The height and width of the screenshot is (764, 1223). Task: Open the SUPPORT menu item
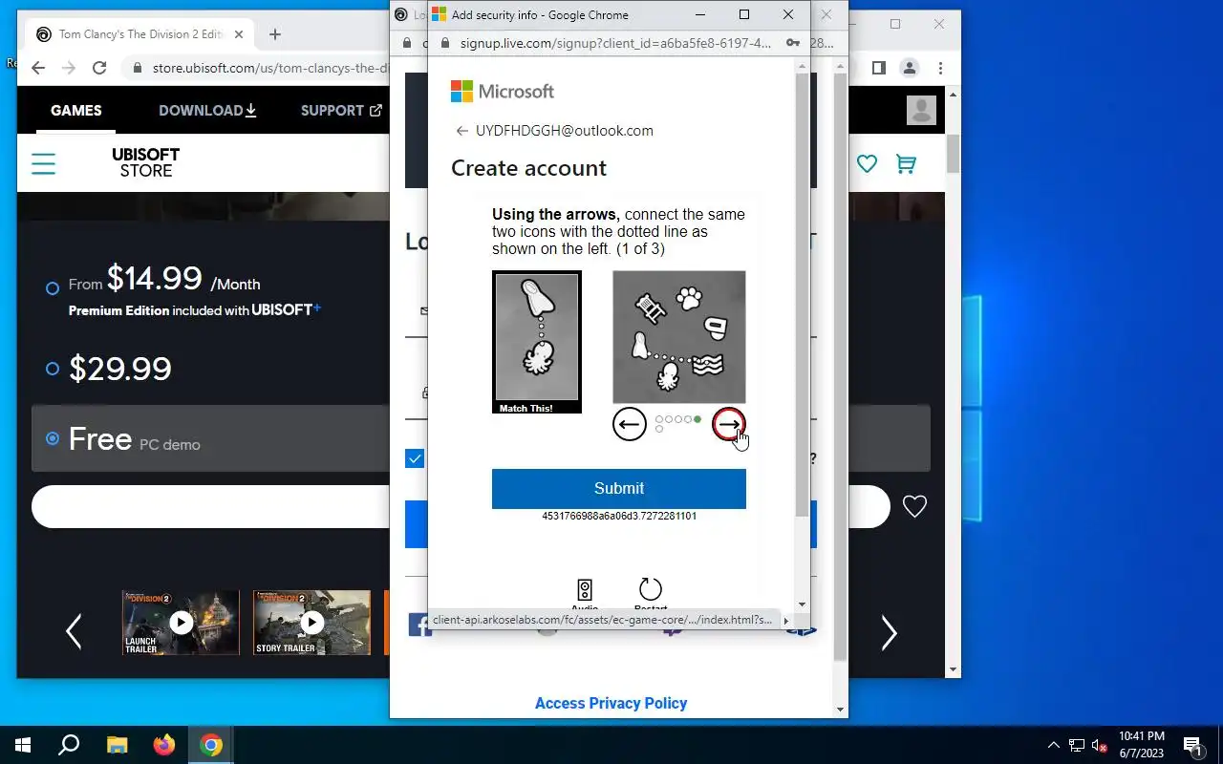(341, 111)
